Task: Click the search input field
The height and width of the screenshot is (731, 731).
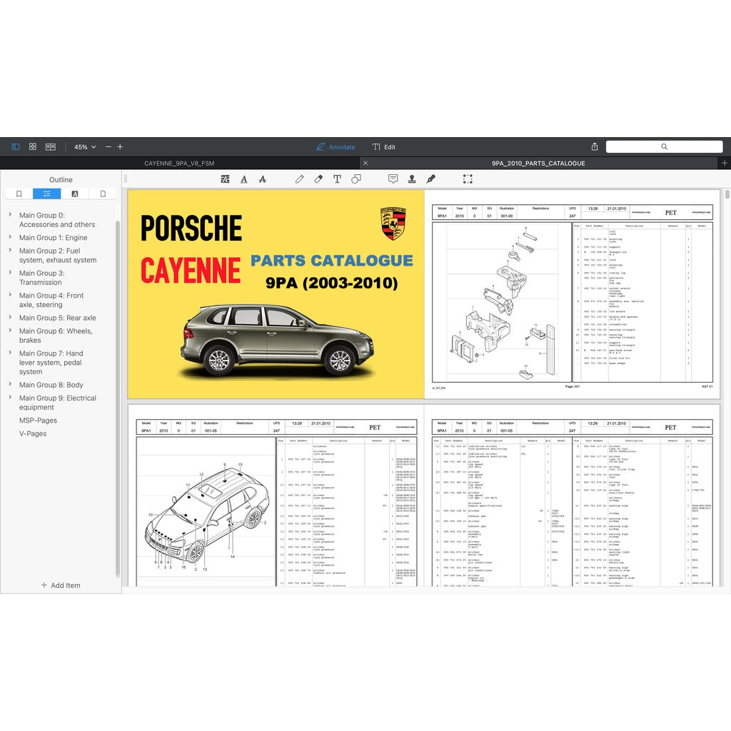Action: pos(664,146)
